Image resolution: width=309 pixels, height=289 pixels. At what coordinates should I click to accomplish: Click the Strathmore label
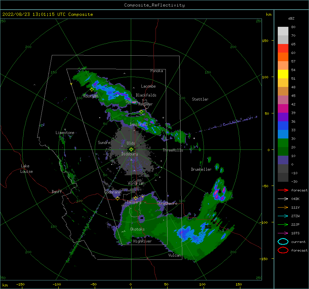[167, 203]
